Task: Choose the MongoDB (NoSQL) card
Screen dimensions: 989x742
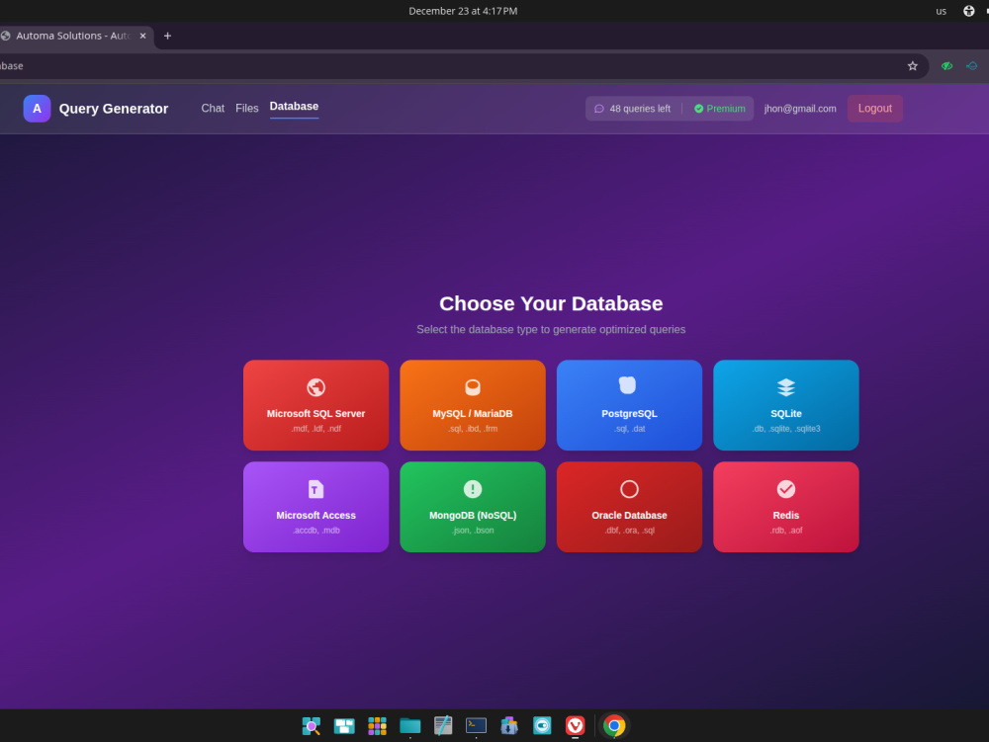Action: (473, 507)
